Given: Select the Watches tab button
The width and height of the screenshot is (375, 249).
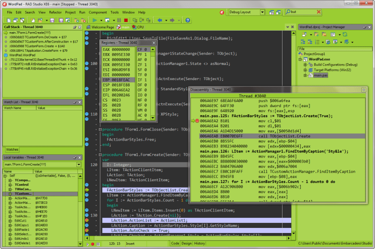Looking at the screenshot, I should [12, 150].
